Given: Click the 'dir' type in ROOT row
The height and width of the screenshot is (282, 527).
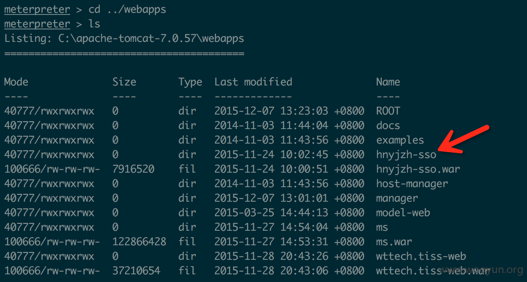Looking at the screenshot, I should pyautogui.click(x=187, y=111).
